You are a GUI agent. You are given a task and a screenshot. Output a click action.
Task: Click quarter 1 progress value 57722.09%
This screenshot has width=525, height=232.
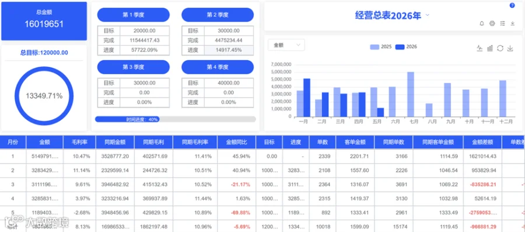145,50
